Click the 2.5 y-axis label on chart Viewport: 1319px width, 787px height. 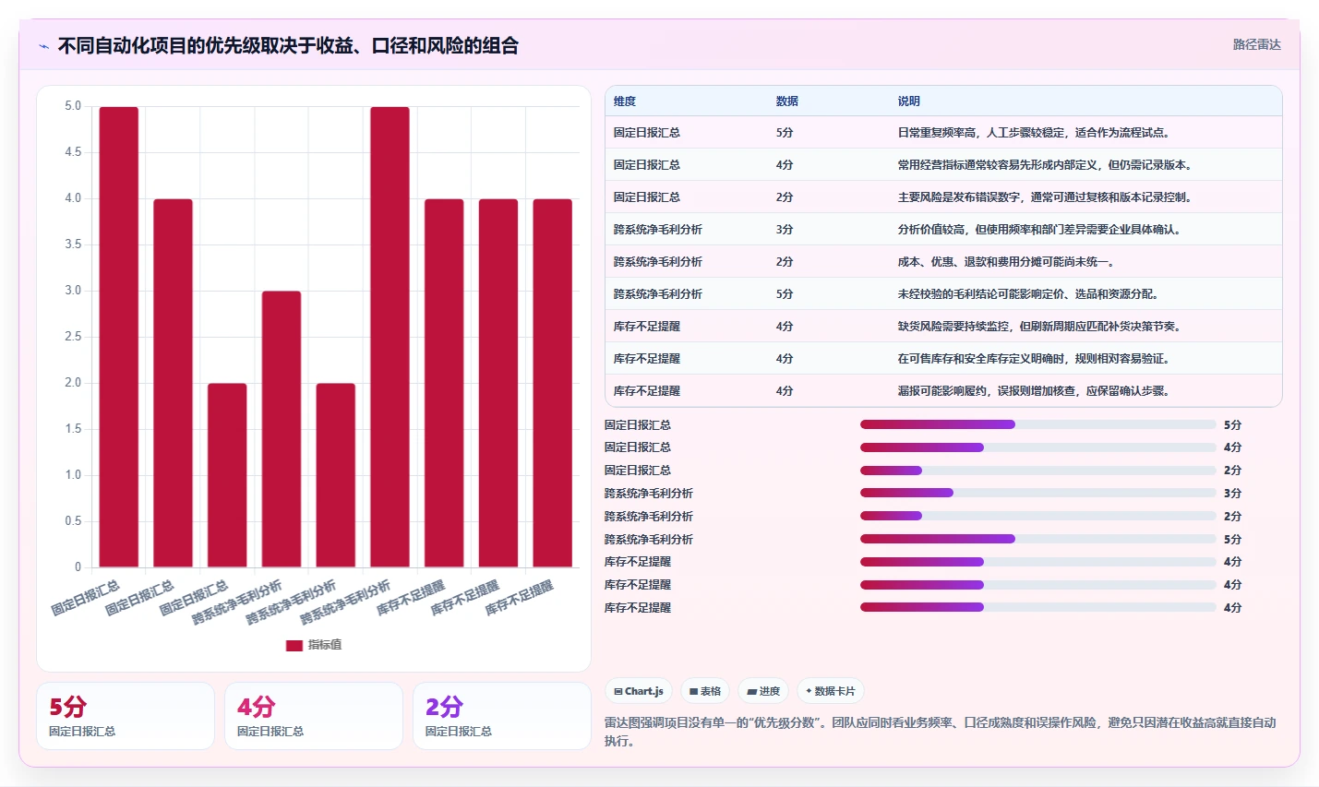pos(73,337)
